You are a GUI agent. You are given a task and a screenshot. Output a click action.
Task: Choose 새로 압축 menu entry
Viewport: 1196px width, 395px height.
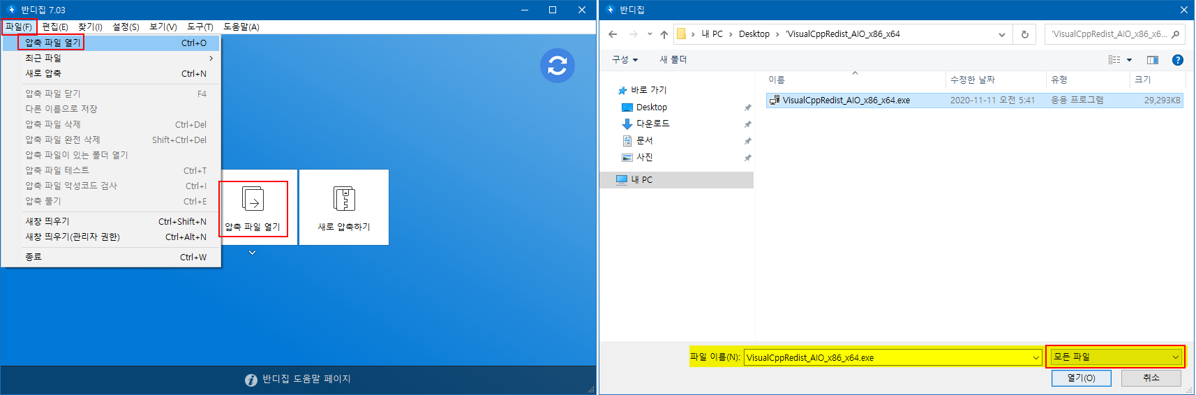point(111,73)
